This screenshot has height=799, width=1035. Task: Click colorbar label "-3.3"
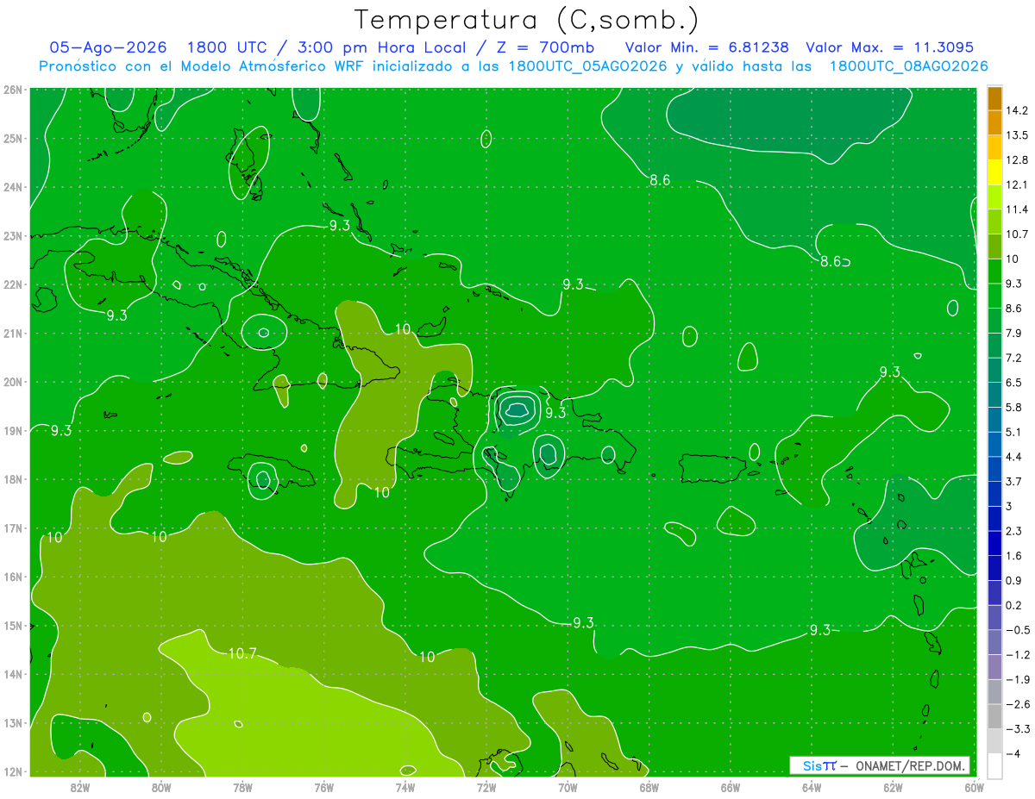[x=1017, y=728]
